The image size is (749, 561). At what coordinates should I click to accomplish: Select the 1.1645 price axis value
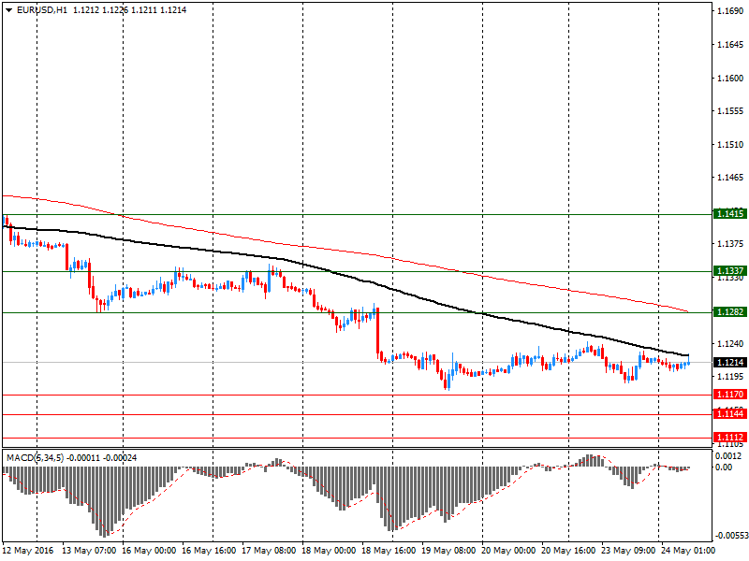click(x=730, y=45)
